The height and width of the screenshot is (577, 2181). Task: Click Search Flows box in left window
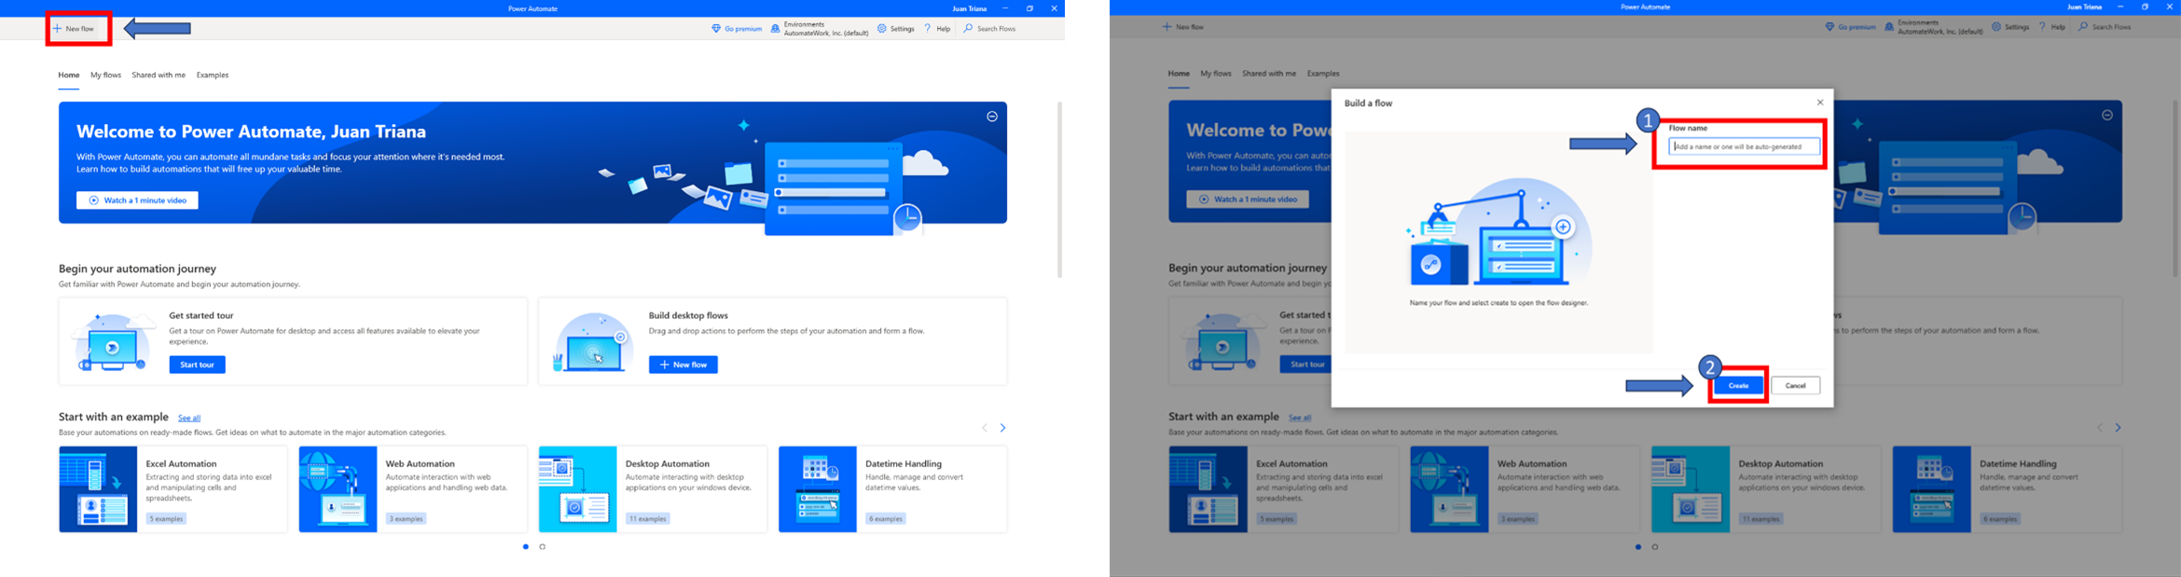click(990, 29)
